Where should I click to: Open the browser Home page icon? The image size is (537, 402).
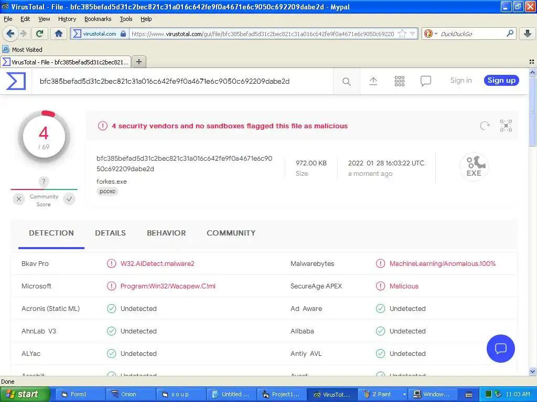[x=59, y=33]
